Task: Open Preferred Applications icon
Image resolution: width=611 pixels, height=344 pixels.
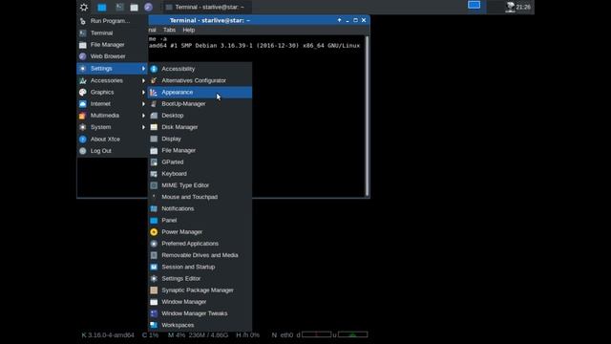Action: point(154,244)
